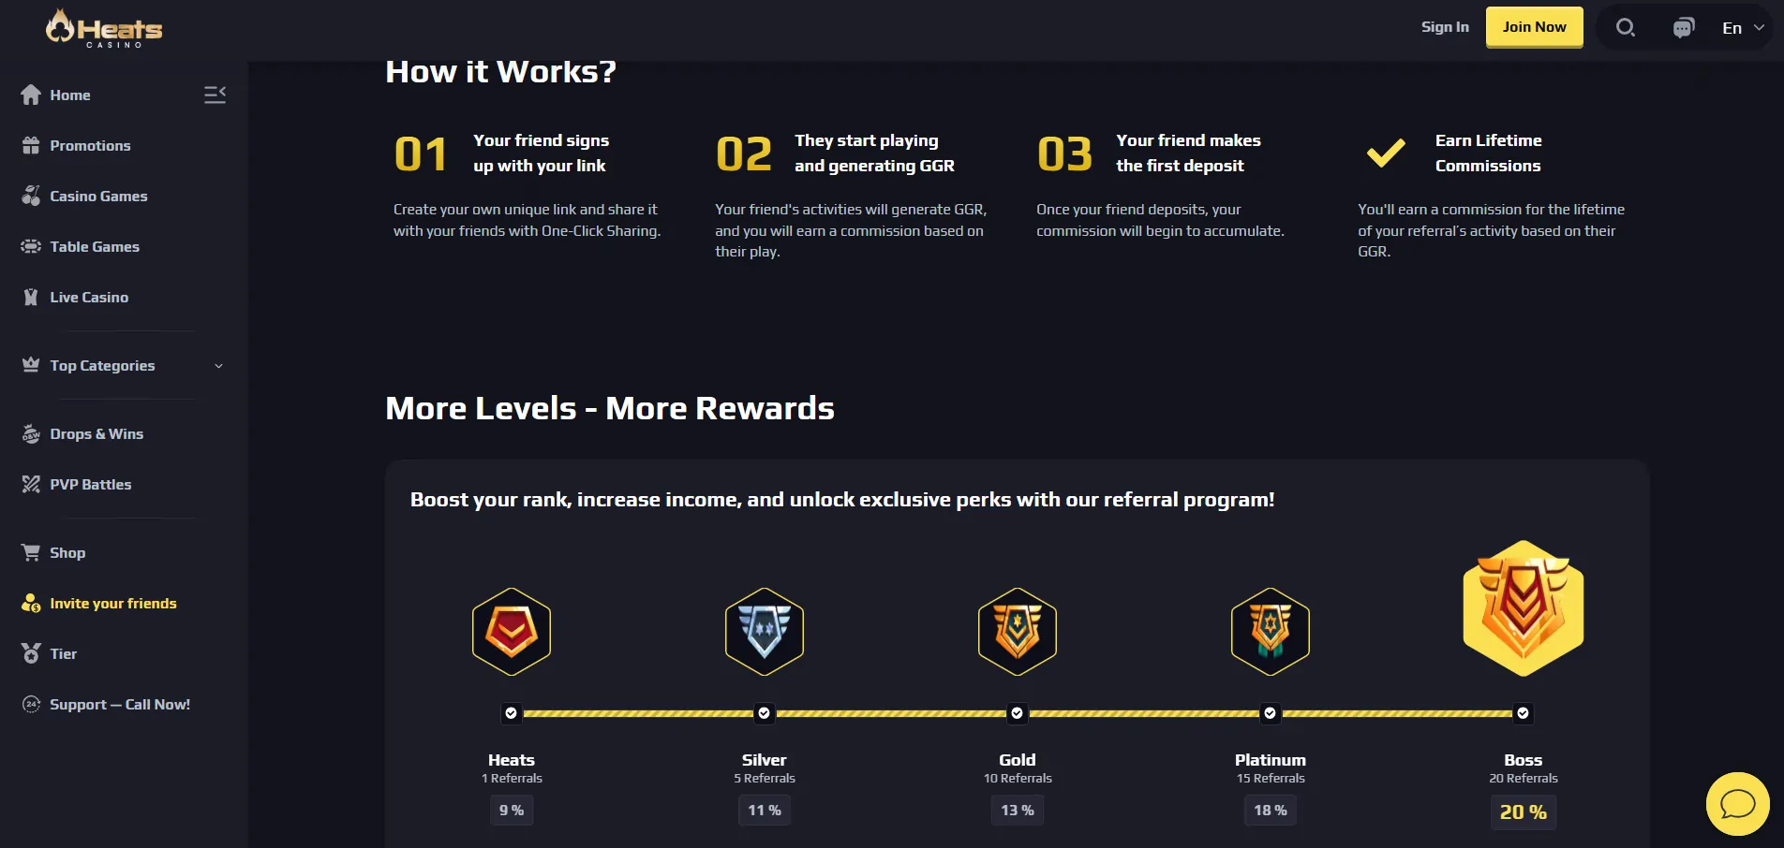This screenshot has height=848, width=1784.
Task: Click the 20 % Boss commission box
Action: [x=1524, y=812]
